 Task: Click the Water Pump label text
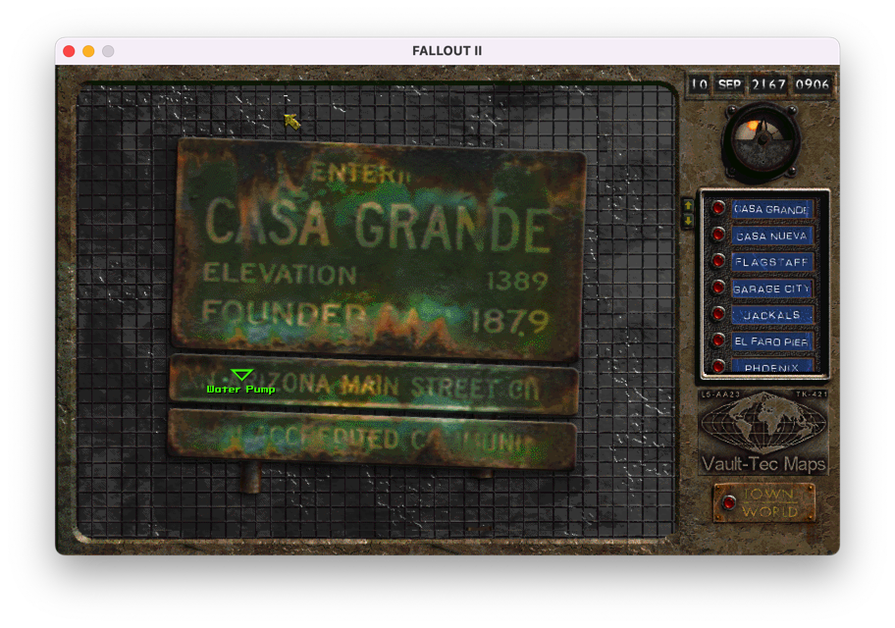[240, 389]
